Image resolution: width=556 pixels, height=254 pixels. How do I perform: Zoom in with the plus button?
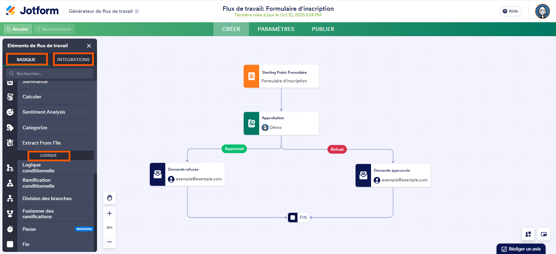point(110,213)
